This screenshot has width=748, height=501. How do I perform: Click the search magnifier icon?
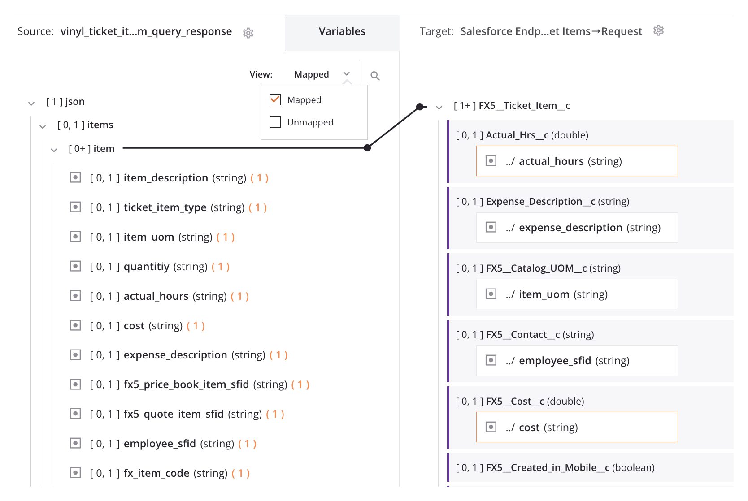point(375,76)
